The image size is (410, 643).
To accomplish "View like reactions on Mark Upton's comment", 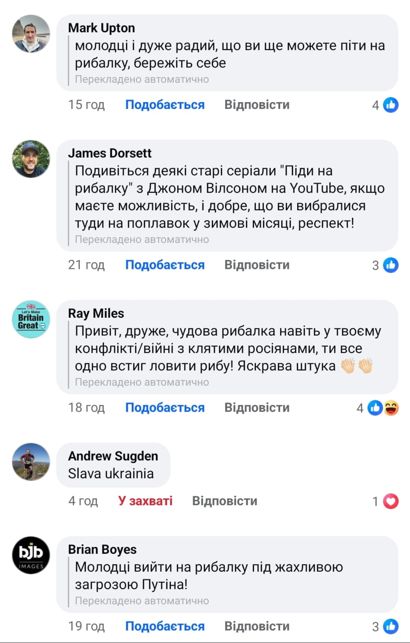I will tap(386, 105).
